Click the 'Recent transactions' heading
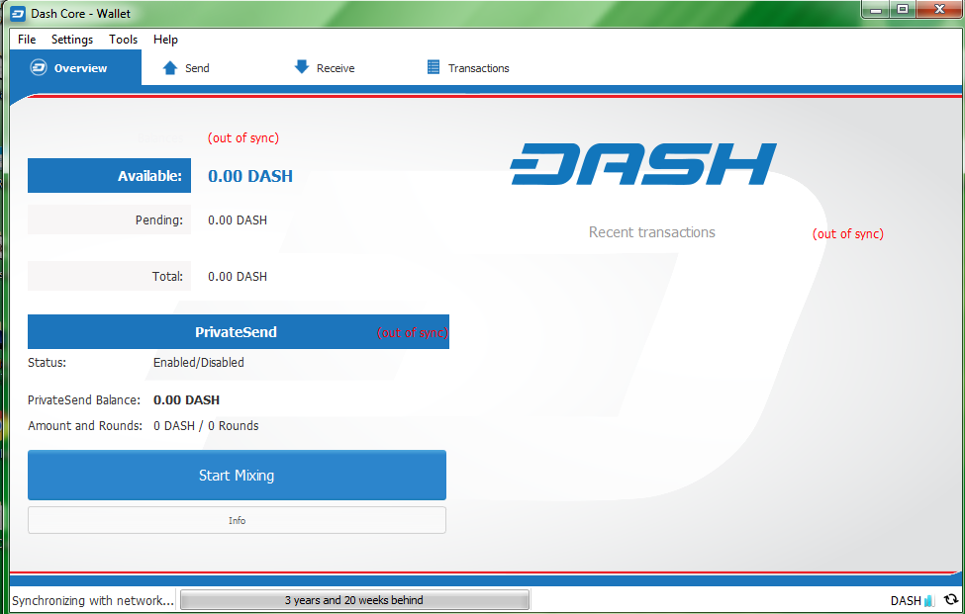This screenshot has height=614, width=965. [x=651, y=232]
